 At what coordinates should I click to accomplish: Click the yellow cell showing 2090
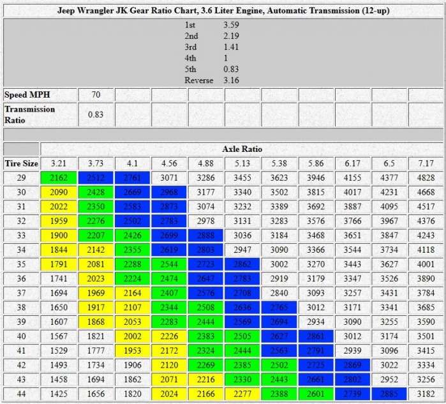(58, 193)
